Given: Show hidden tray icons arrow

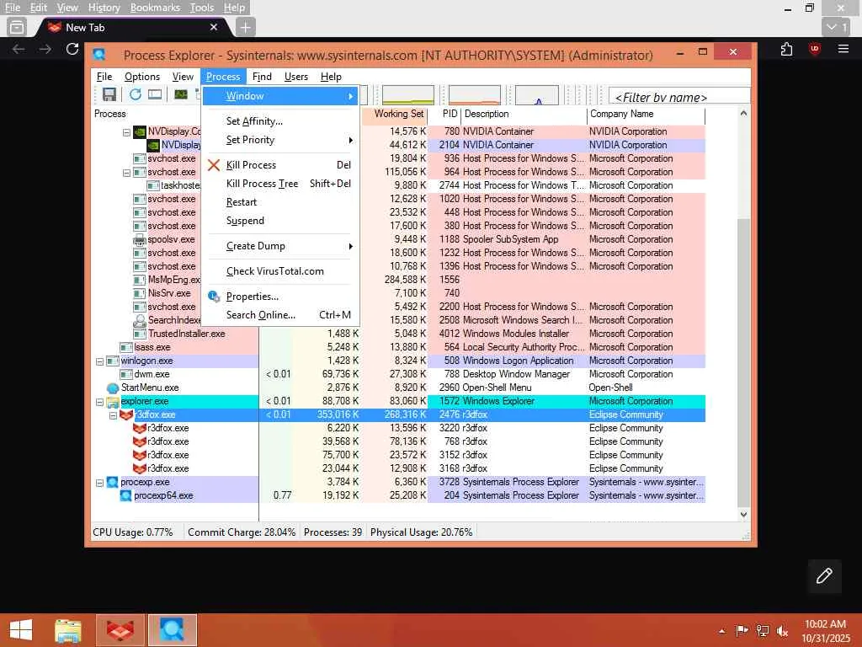Looking at the screenshot, I should 721,631.
